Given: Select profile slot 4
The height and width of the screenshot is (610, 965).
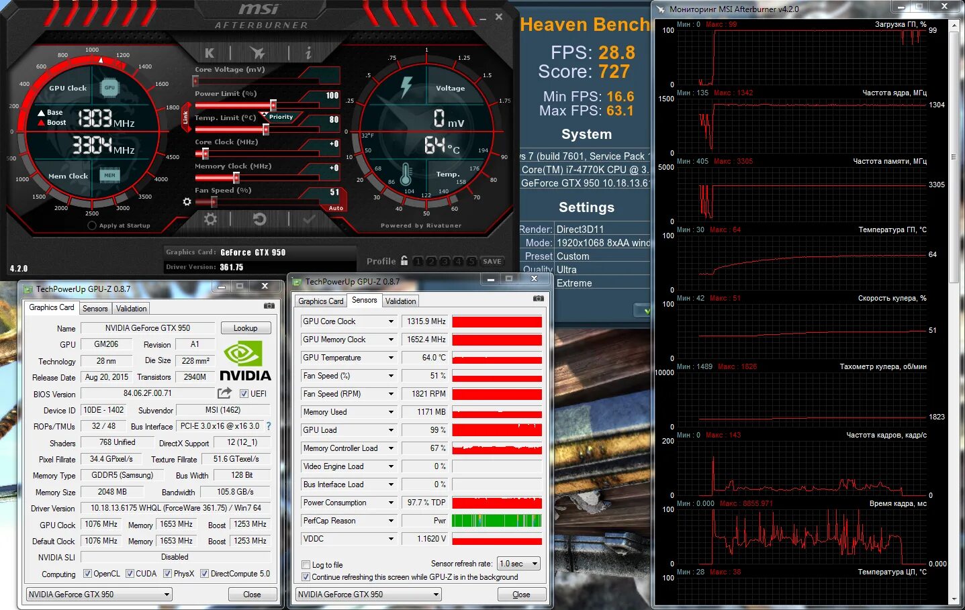Looking at the screenshot, I should coord(459,261).
